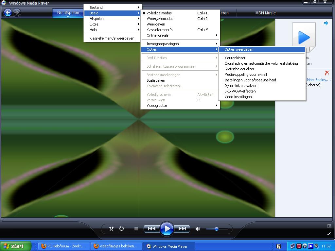
Task: Start playback with the round play button
Action: [x=167, y=228]
